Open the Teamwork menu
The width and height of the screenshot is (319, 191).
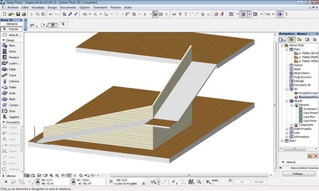pos(100,7)
